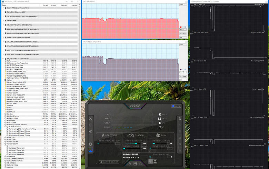269x169 pixels.
Task: Open the Curve Editor button
Action: (109, 162)
